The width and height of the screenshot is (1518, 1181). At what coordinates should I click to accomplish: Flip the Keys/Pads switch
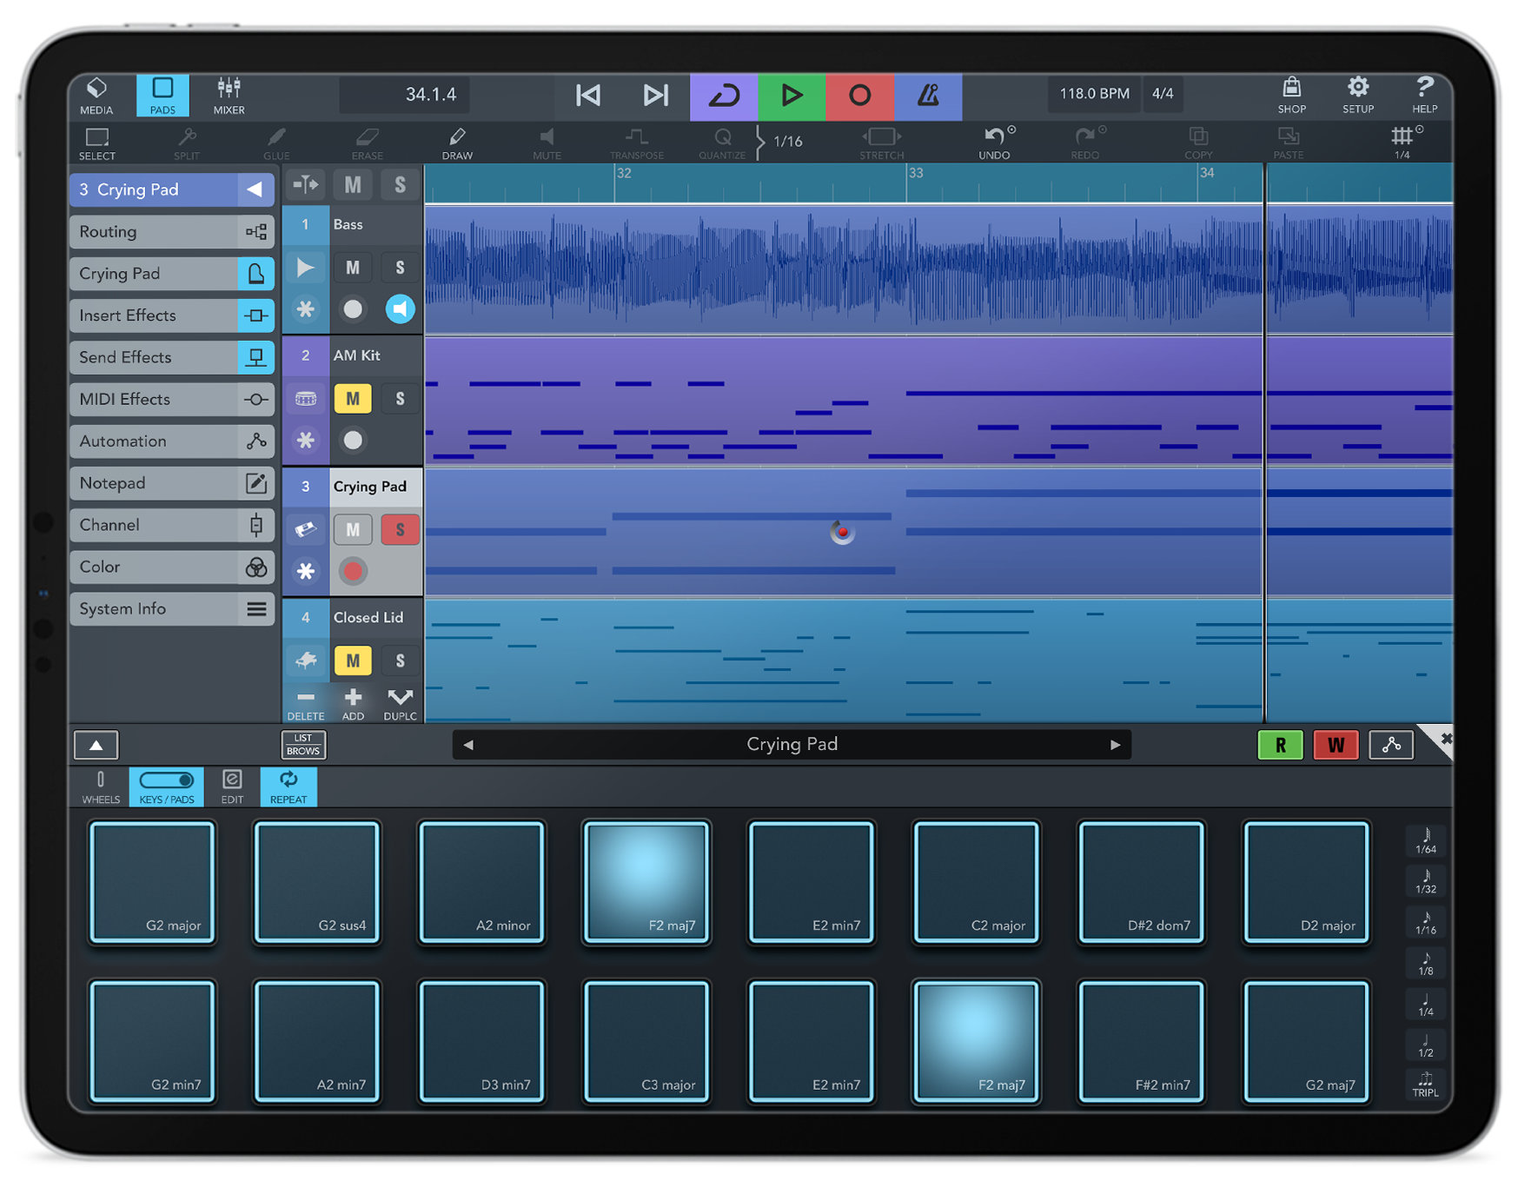[166, 780]
